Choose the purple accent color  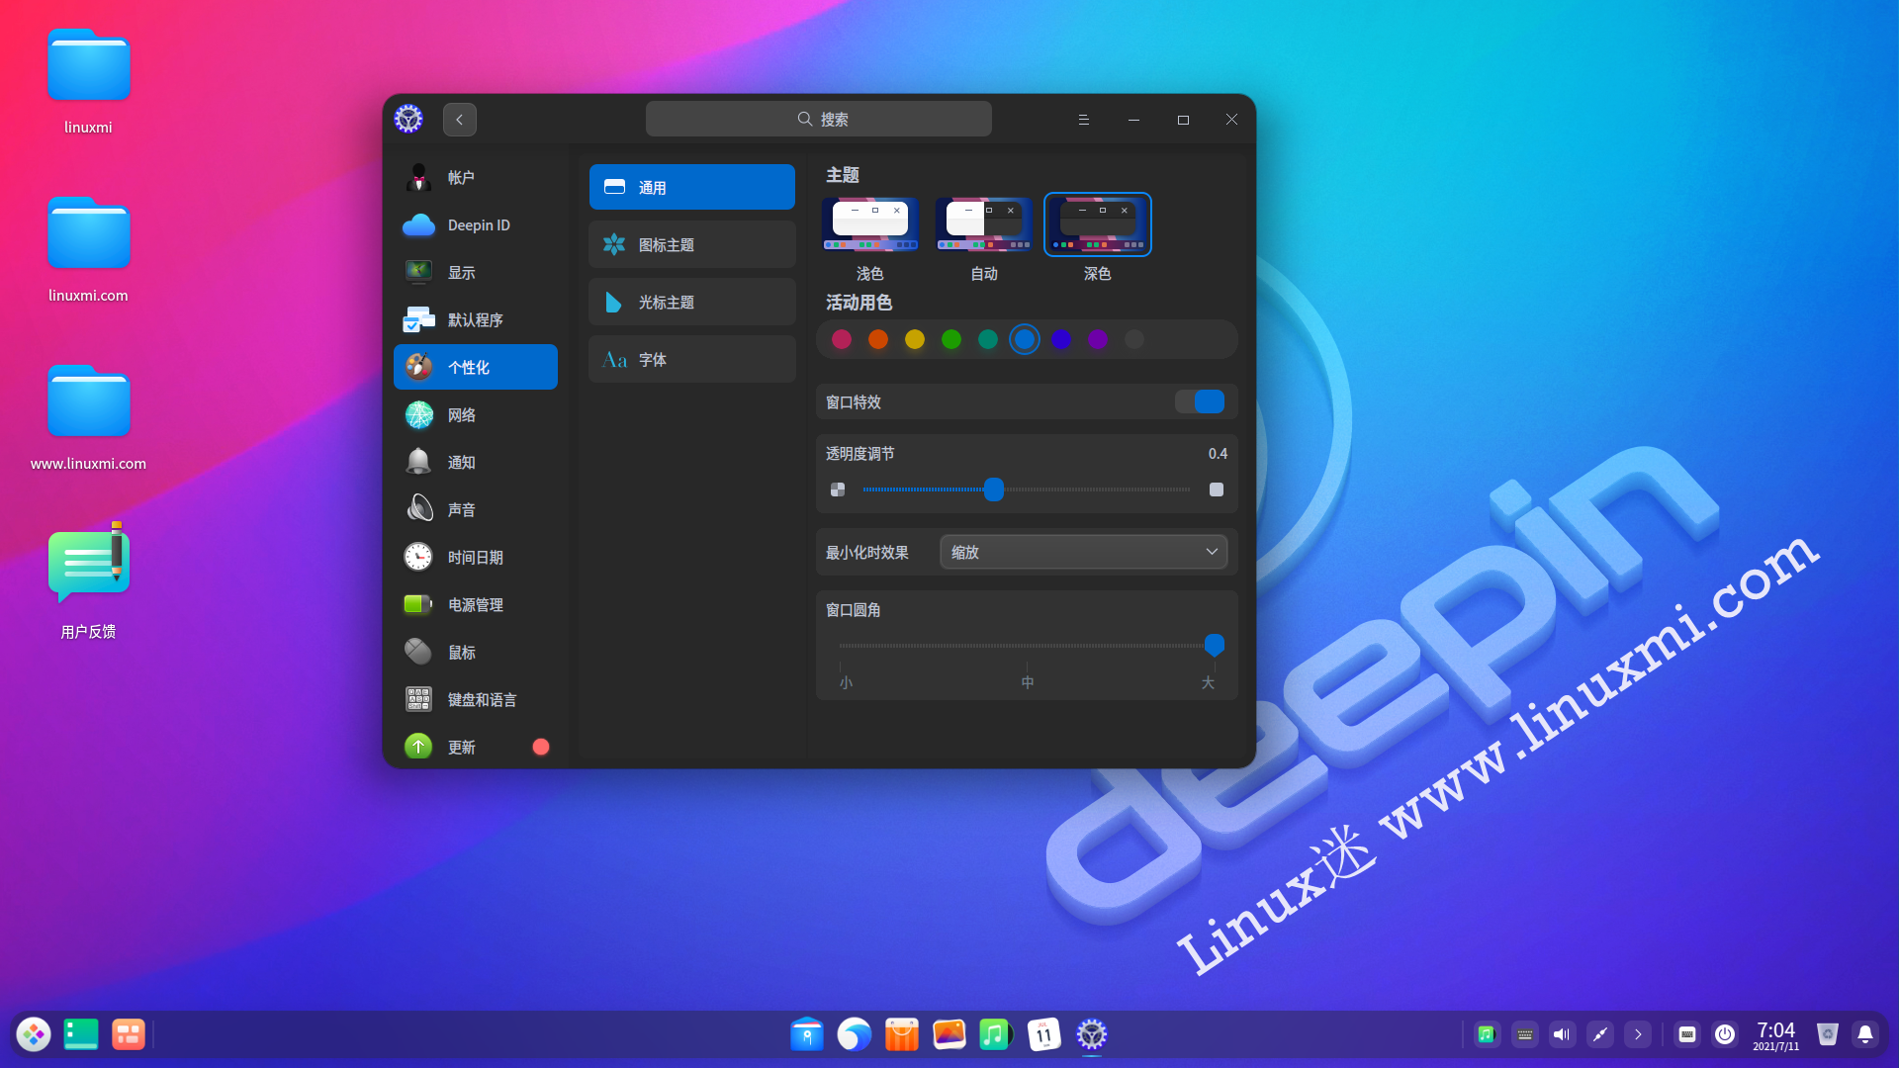[1098, 339]
